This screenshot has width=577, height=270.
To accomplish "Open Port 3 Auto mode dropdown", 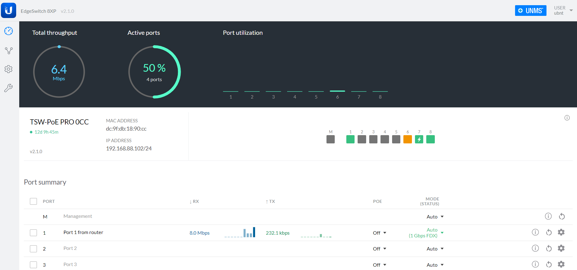I will coord(435,265).
